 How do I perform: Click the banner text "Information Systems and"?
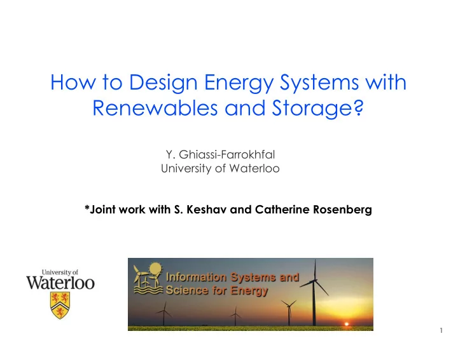coord(233,277)
